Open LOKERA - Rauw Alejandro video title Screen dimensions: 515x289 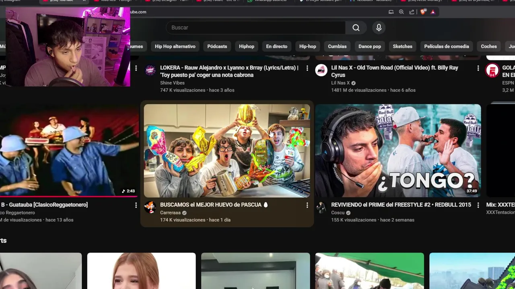(x=229, y=71)
